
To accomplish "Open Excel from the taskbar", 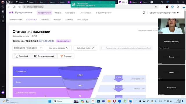I will tap(125, 101).
